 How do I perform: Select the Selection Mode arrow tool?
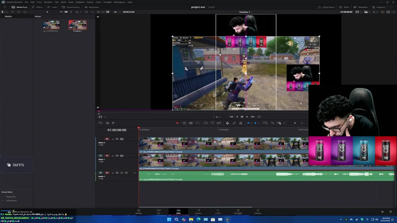tap(177, 123)
